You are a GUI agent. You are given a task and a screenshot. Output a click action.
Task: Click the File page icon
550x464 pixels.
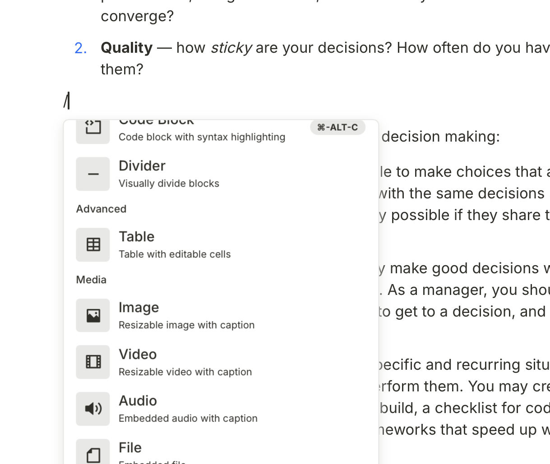93,454
